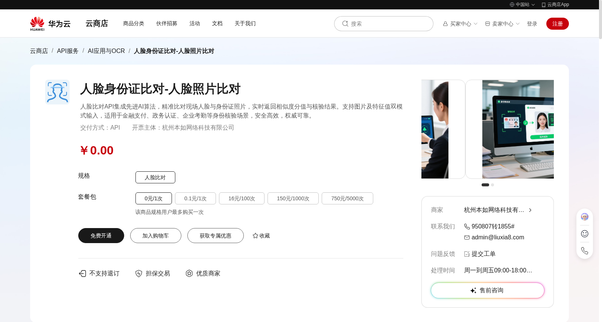Expand the 中国站 region dropdown
This screenshot has height=322, width=602.
[x=533, y=5]
